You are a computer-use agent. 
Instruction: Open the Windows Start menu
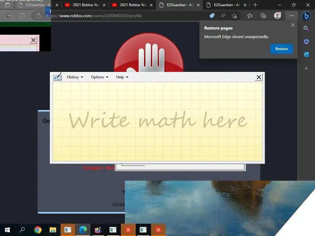click(7, 230)
